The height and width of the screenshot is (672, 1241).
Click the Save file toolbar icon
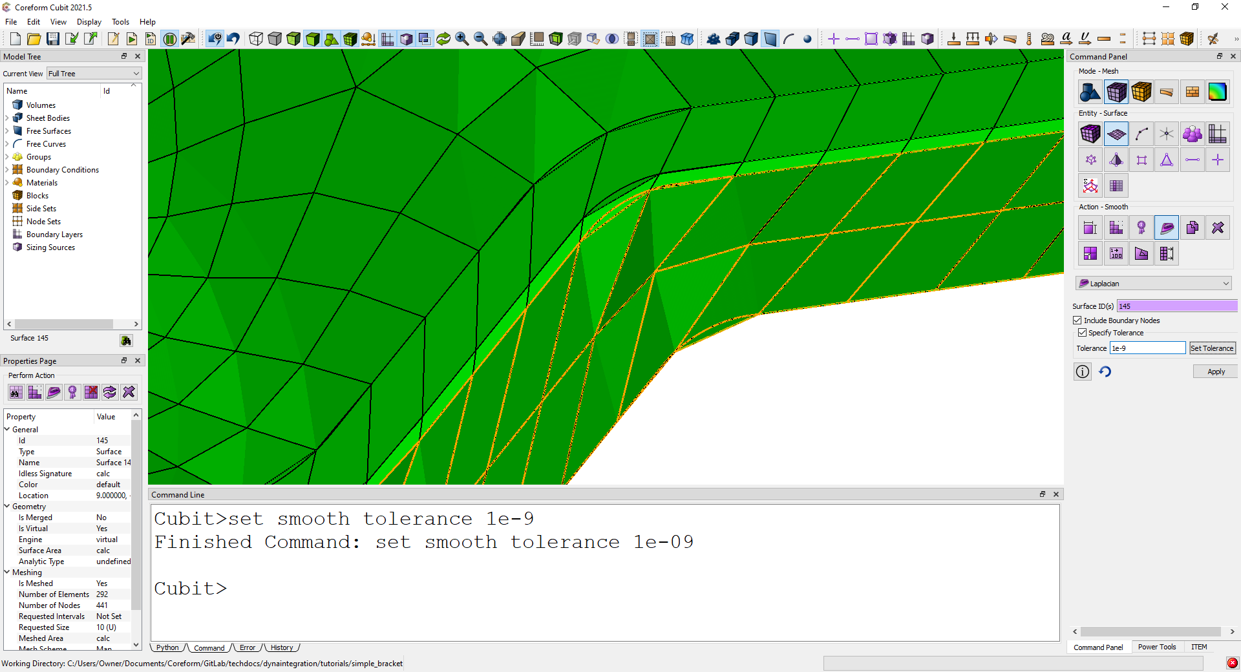point(53,39)
